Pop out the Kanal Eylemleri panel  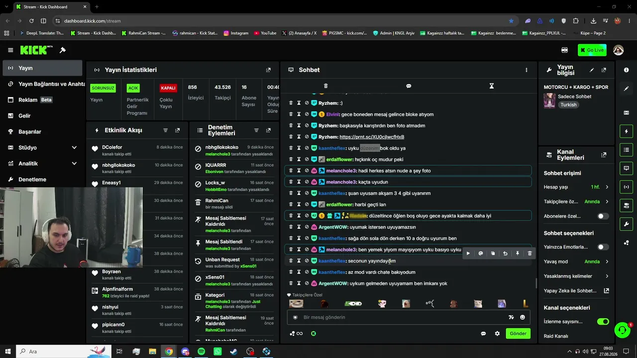point(604,155)
